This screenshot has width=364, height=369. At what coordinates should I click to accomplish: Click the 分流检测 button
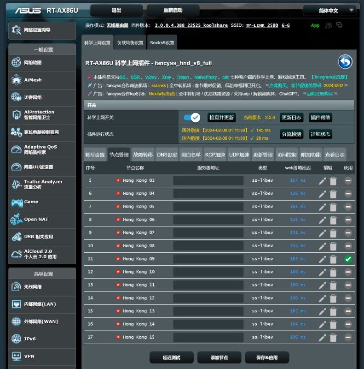(291, 134)
